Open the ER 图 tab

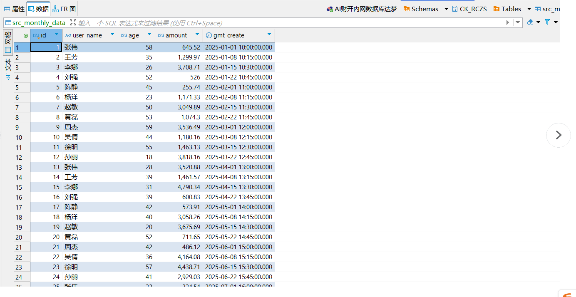64,9
